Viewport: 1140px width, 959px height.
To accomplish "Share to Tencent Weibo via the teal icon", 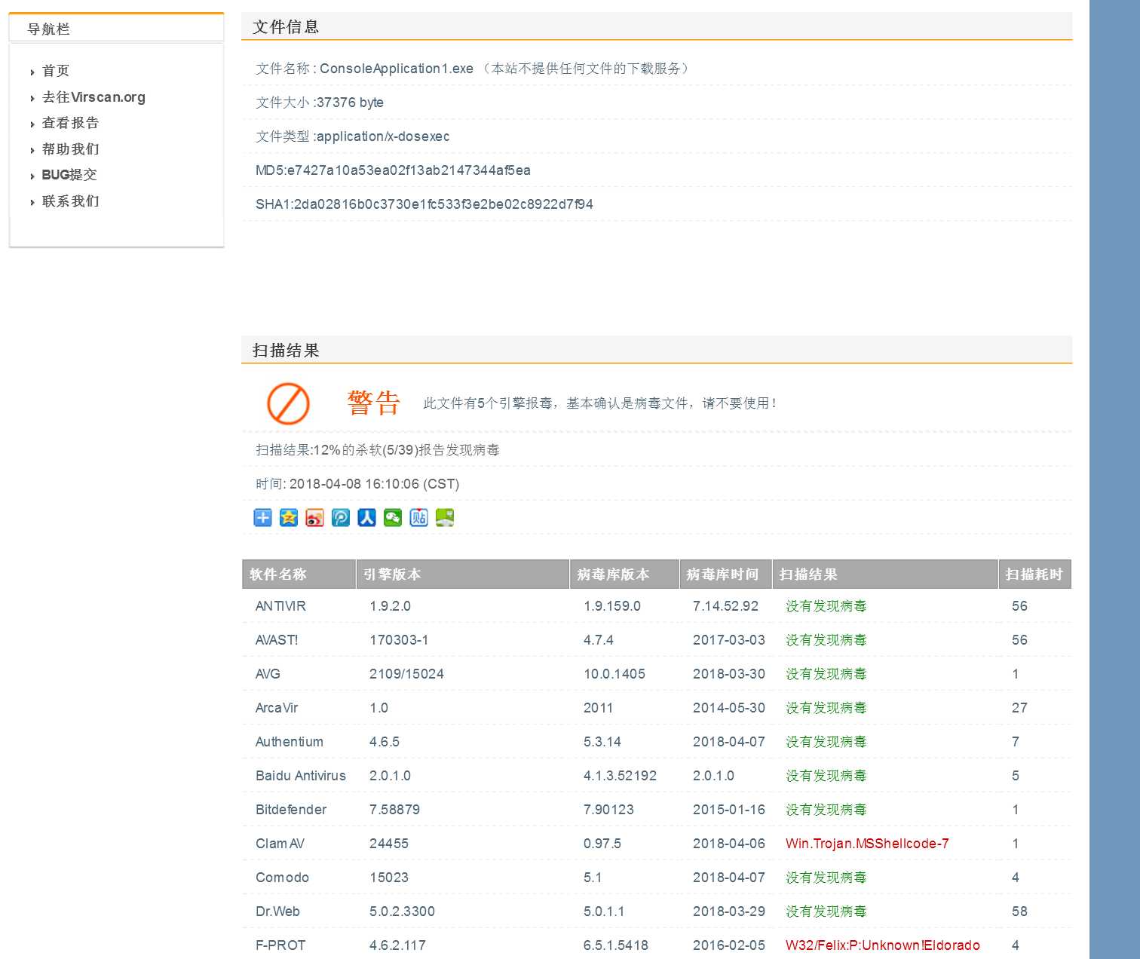I will (x=341, y=517).
